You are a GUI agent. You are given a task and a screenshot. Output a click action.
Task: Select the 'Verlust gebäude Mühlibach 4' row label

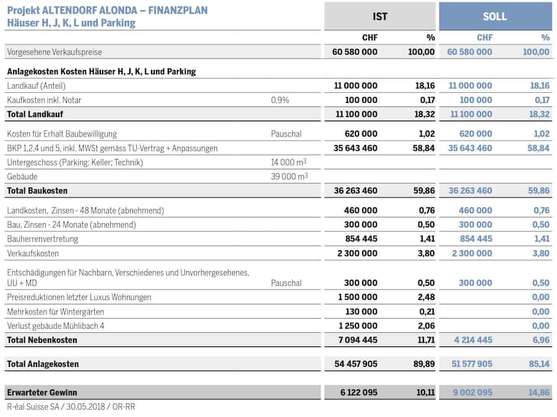click(x=56, y=325)
